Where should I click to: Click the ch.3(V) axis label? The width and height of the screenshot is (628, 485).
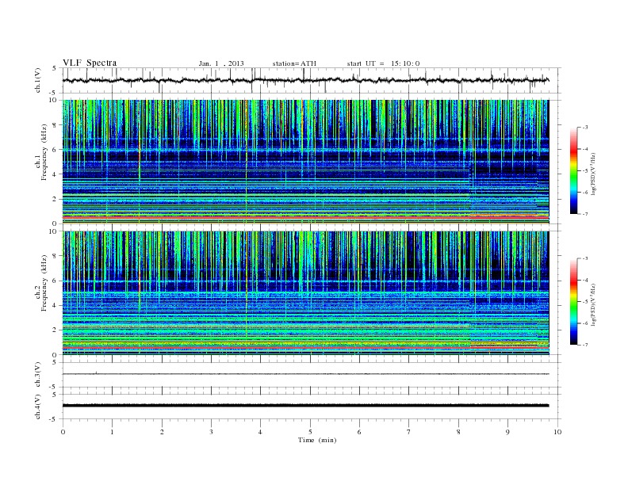[x=38, y=375]
